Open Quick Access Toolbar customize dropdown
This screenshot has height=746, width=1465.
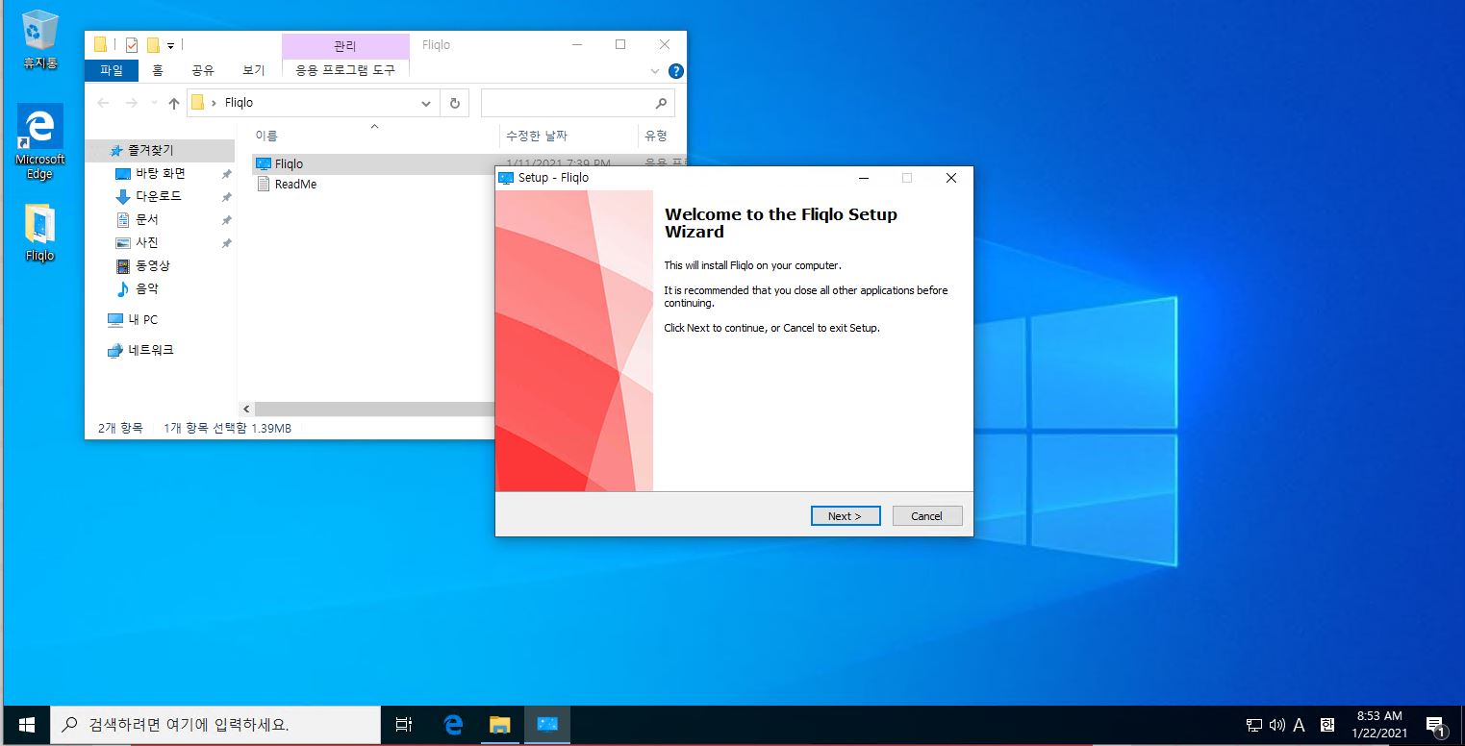171,45
